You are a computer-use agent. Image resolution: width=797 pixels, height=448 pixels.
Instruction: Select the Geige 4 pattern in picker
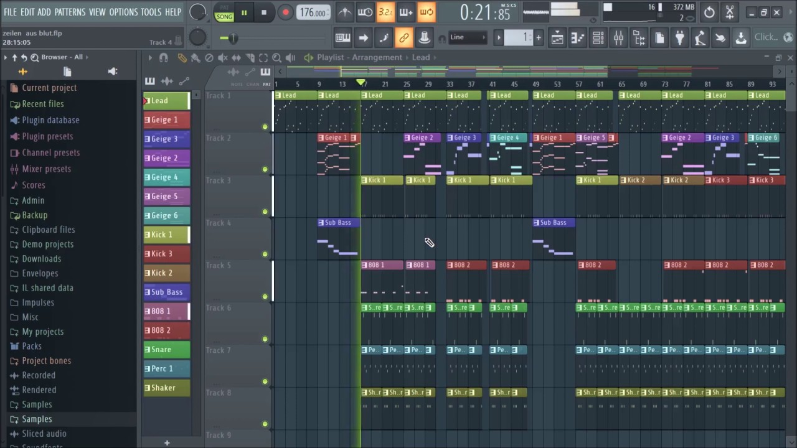(167, 177)
